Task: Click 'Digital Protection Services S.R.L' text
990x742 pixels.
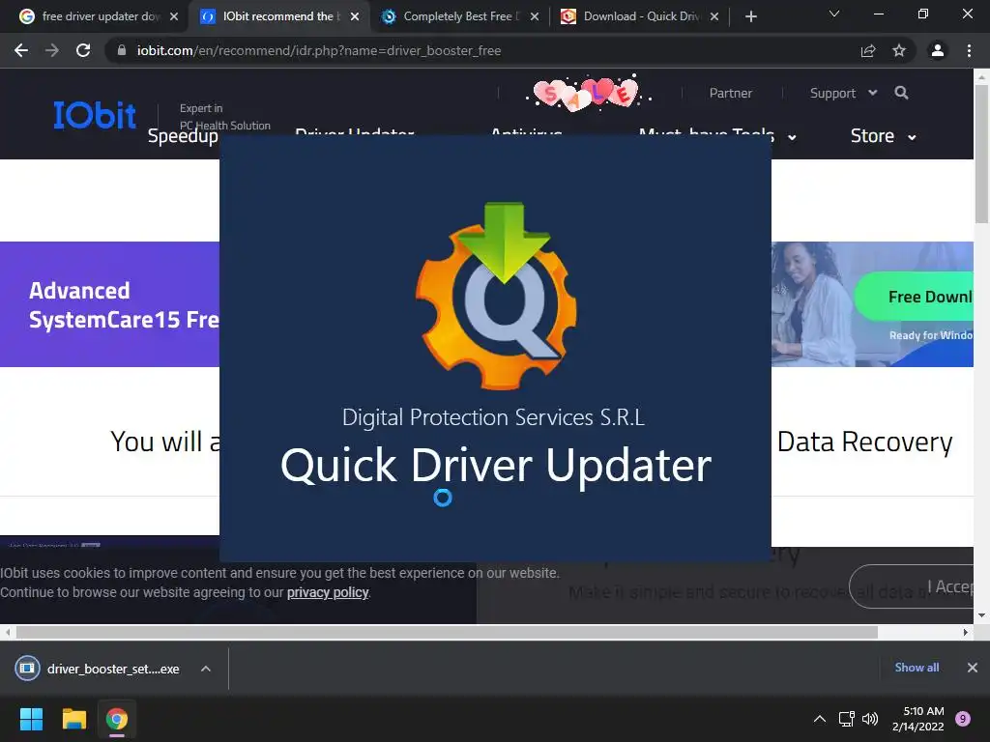Action: click(494, 417)
